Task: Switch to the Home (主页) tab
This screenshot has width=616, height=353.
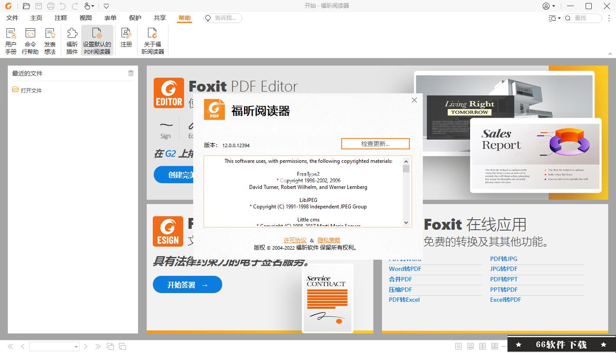Action: pyautogui.click(x=36, y=18)
